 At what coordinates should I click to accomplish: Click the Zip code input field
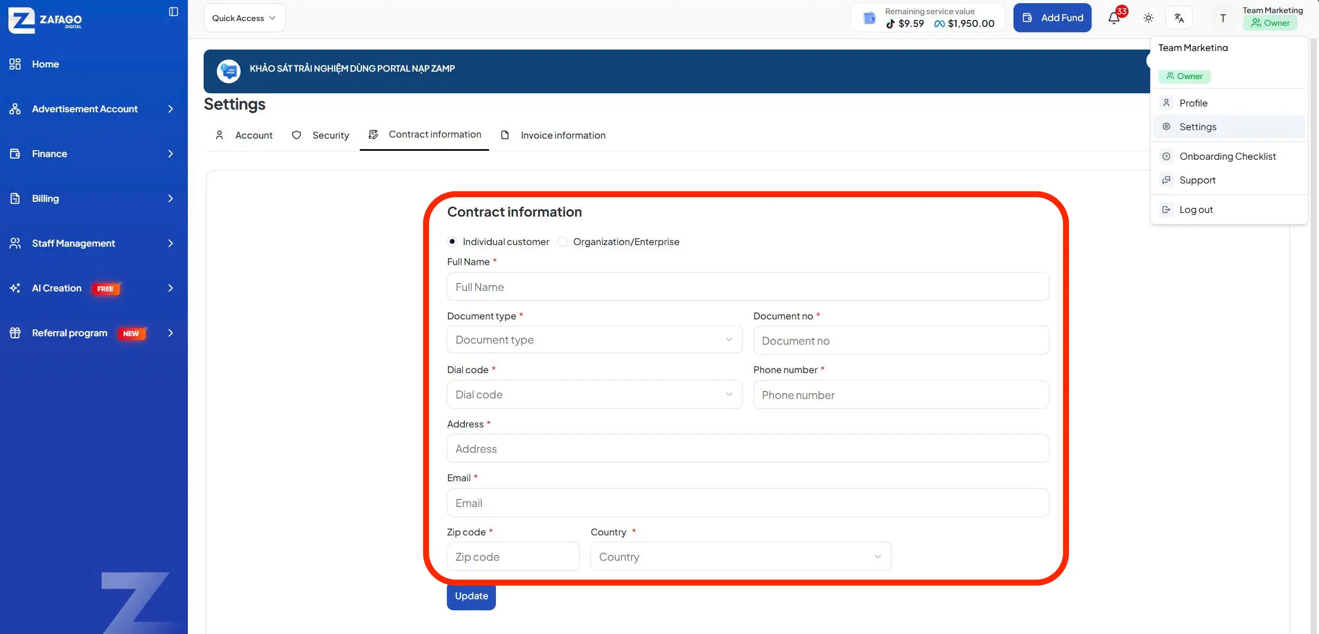(513, 557)
